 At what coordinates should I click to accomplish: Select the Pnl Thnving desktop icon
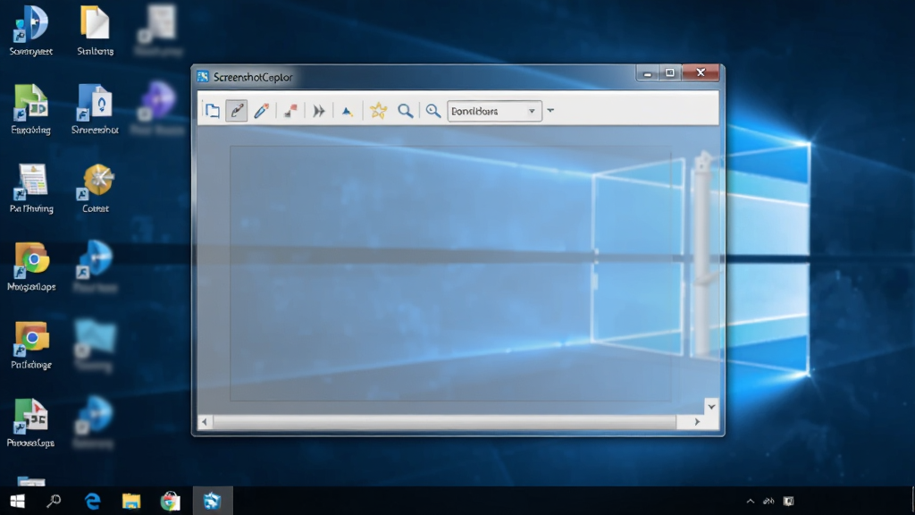(x=31, y=188)
